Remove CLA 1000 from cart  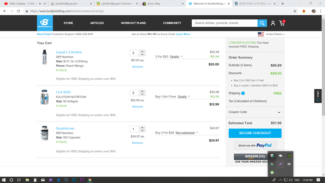(138, 107)
